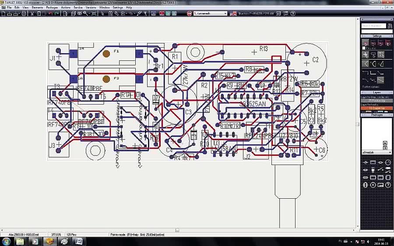The height and width of the screenshot is (246, 394).
Task: Toggle the checkbox in Settings panel
Action: 363,49
